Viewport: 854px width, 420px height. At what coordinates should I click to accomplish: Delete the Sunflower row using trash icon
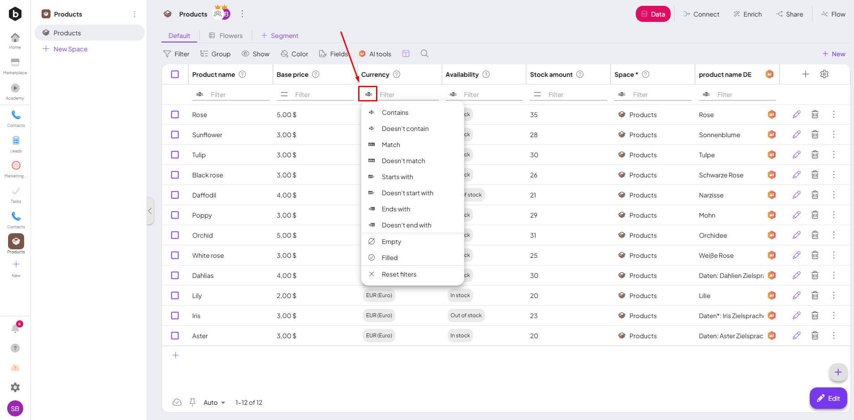(x=815, y=134)
